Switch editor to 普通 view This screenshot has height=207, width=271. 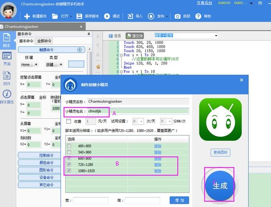coord(115,36)
